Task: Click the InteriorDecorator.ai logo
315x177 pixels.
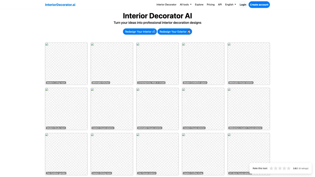Action: click(x=60, y=4)
